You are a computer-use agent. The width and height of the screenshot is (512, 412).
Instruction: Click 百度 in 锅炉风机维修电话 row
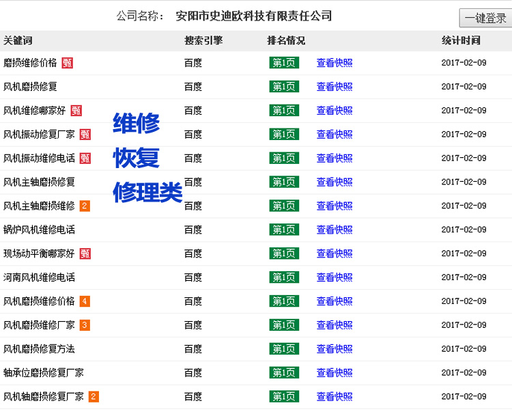click(193, 230)
